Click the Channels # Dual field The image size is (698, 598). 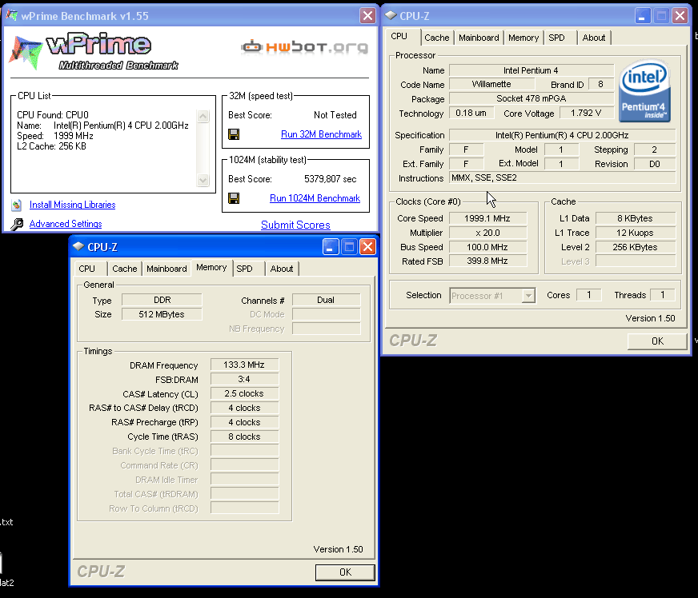pyautogui.click(x=326, y=300)
